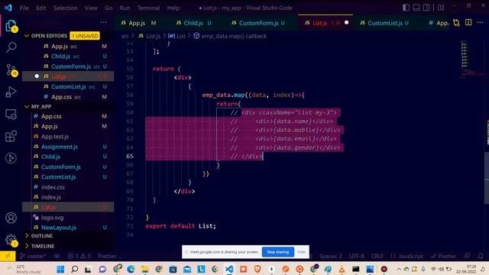This screenshot has height=275, width=489.
Task: Click the Windows Start button
Action: click(60, 269)
